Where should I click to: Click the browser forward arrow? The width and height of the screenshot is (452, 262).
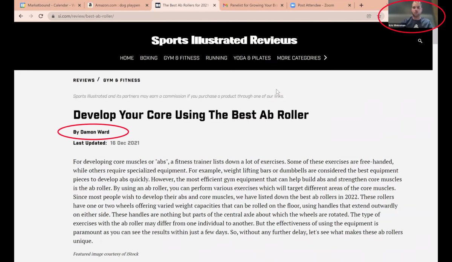click(x=31, y=16)
